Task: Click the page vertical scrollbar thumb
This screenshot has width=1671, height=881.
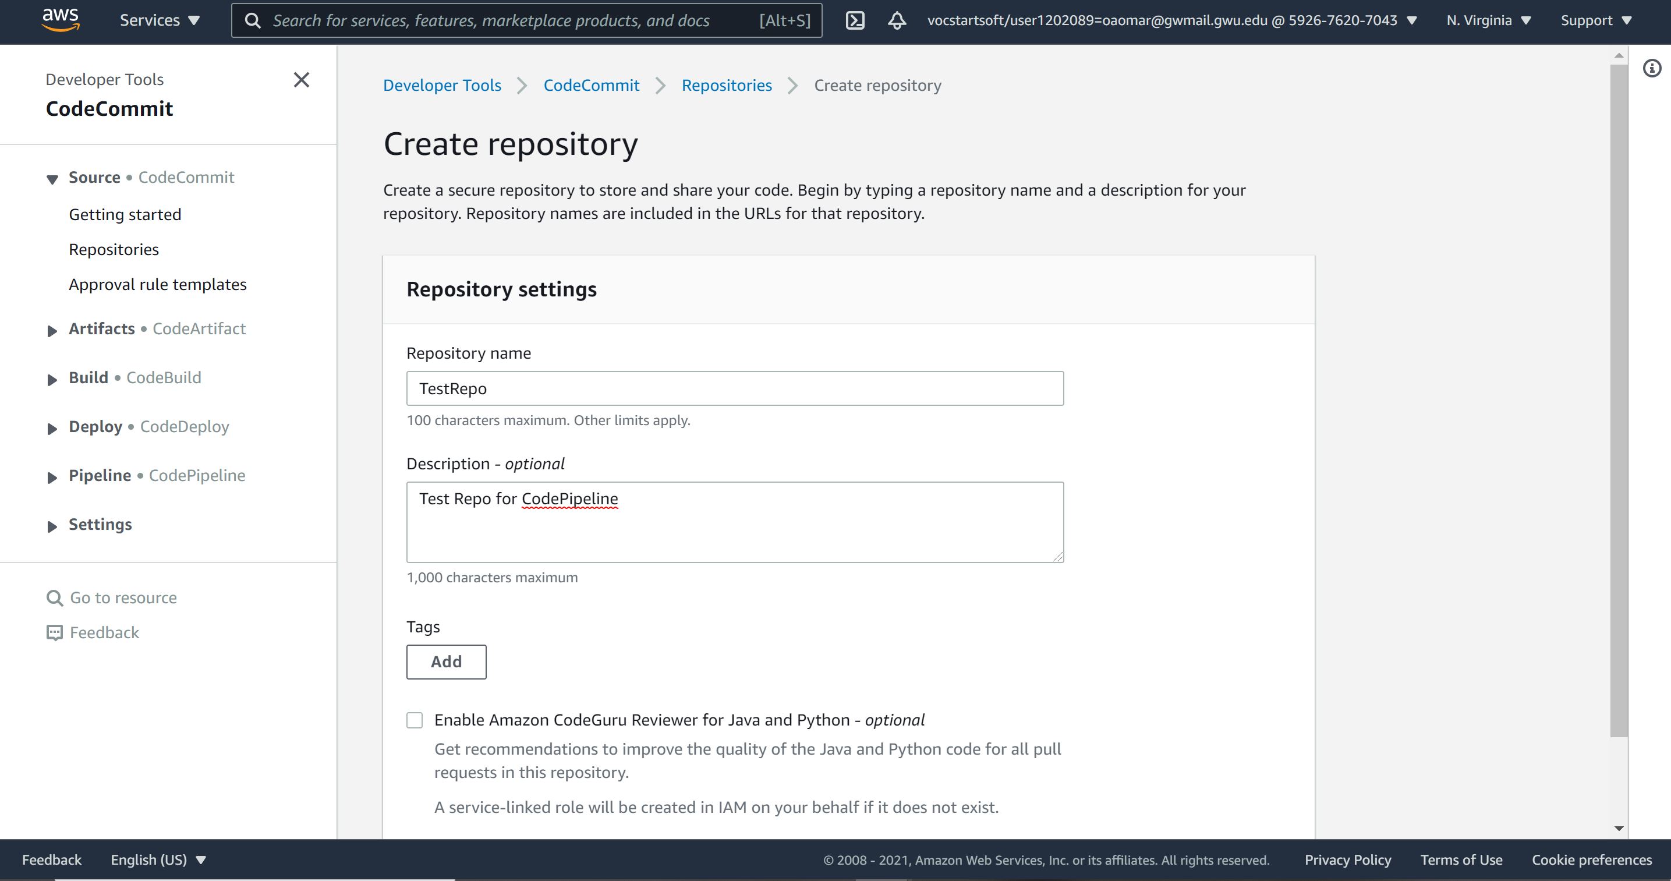Action: click(x=1619, y=400)
